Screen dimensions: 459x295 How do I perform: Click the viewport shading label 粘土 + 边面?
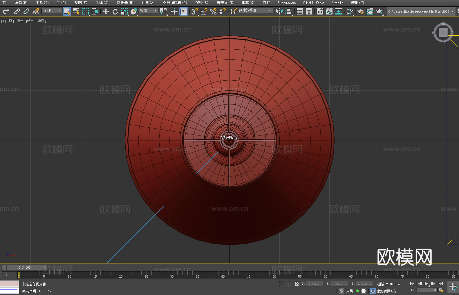(36, 21)
